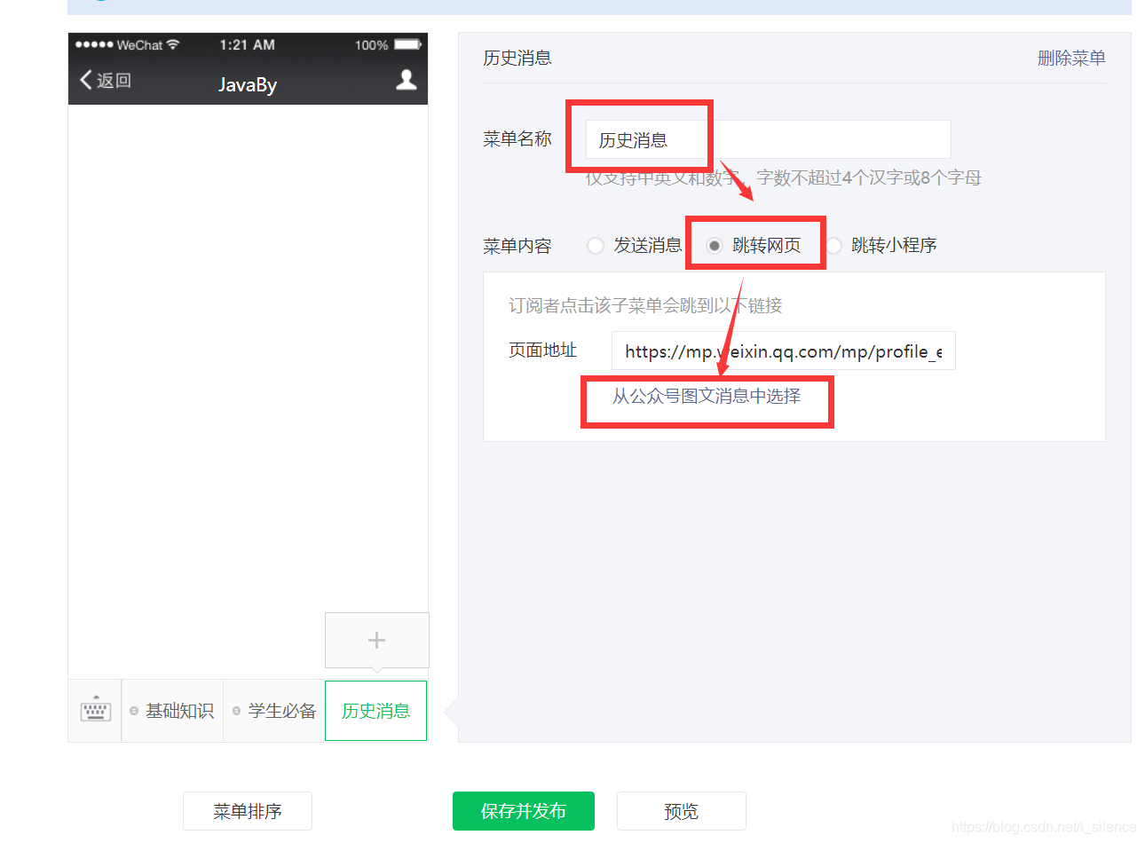Viewport: 1145px width, 843px height.
Task: Click the 页面地址 URL input field
Action: [783, 351]
